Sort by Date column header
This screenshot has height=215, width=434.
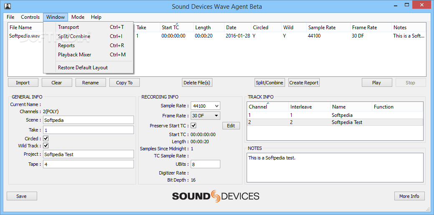point(237,28)
